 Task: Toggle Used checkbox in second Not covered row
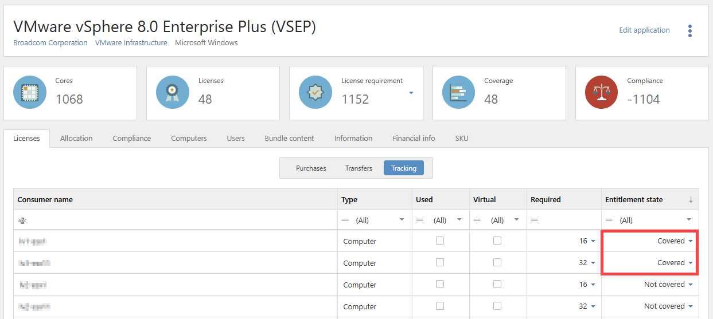click(440, 306)
